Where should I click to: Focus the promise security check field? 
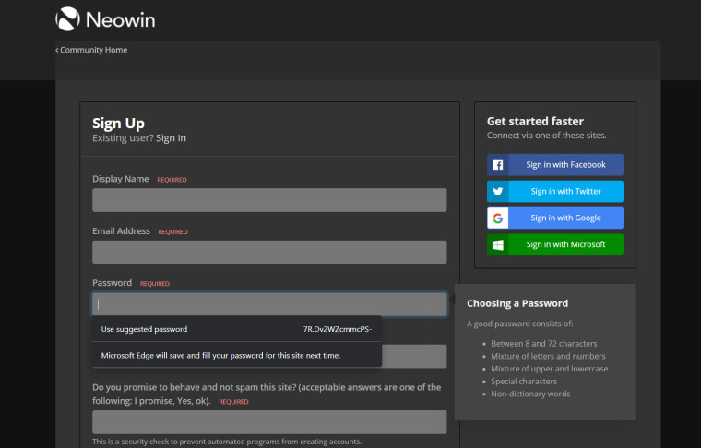click(269, 422)
